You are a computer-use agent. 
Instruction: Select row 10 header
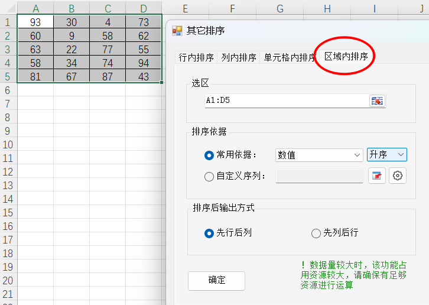8,145
